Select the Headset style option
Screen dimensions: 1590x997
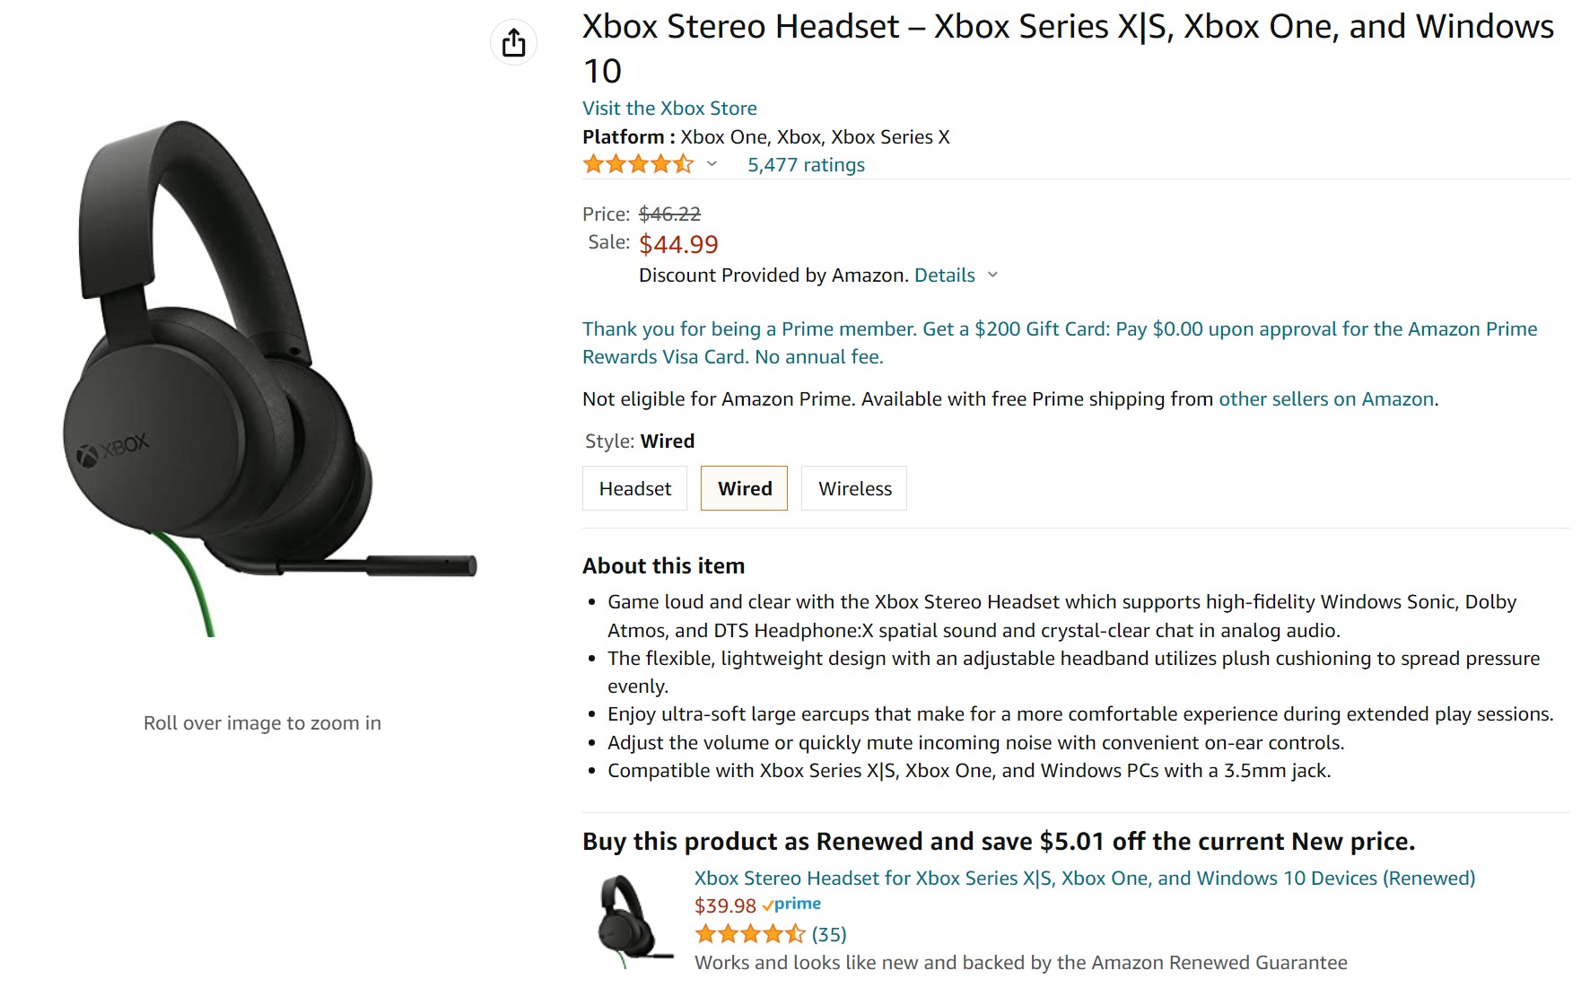coord(634,488)
